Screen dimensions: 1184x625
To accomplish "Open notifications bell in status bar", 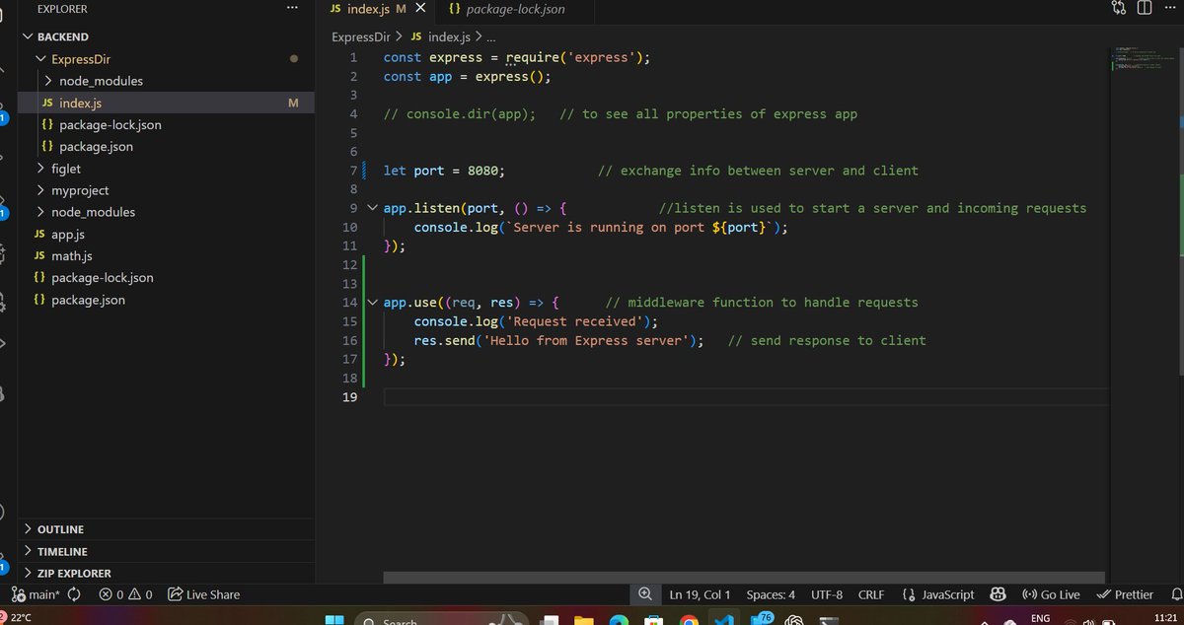I will [x=1177, y=594].
